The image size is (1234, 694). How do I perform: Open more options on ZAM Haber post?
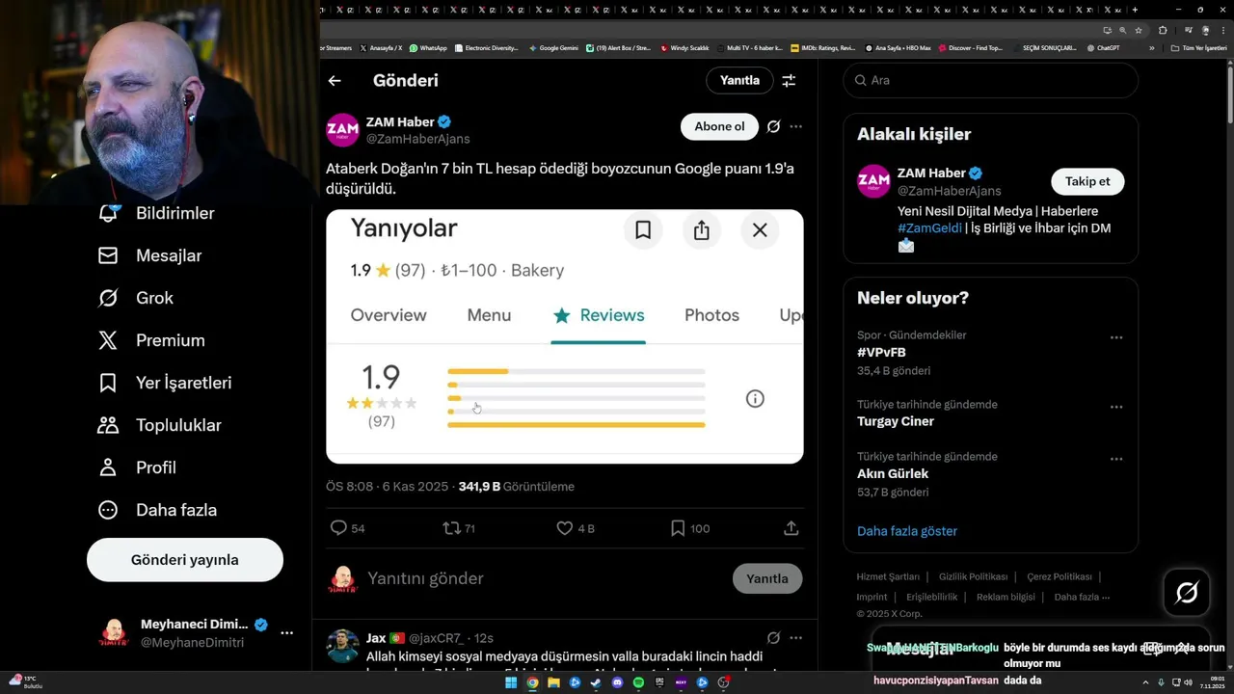click(795, 126)
